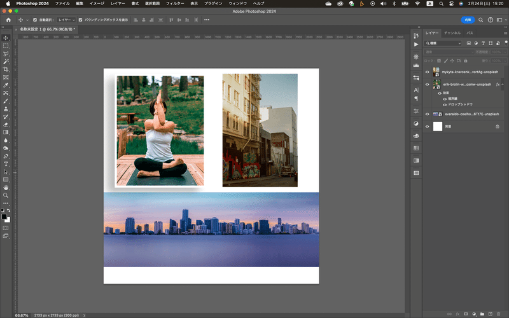Hide the 背景 layer via eye icon
This screenshot has height=318, width=509.
427,127
